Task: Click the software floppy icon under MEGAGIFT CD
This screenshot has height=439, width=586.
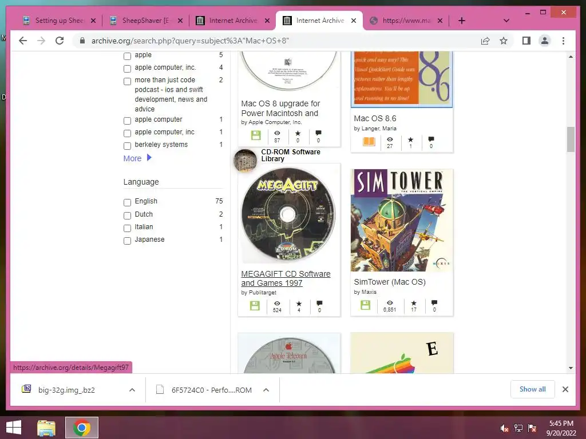Action: coord(255,306)
